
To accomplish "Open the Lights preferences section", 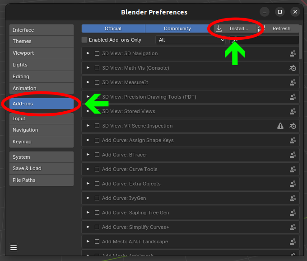I will pyautogui.click(x=42, y=65).
